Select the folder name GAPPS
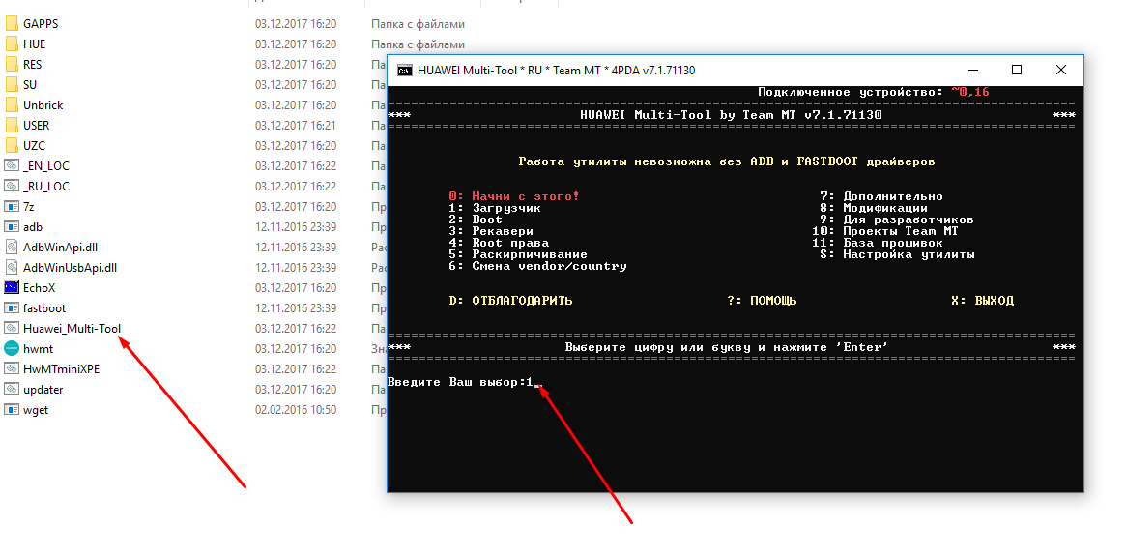Image resolution: width=1126 pixels, height=556 pixels. pos(41,24)
